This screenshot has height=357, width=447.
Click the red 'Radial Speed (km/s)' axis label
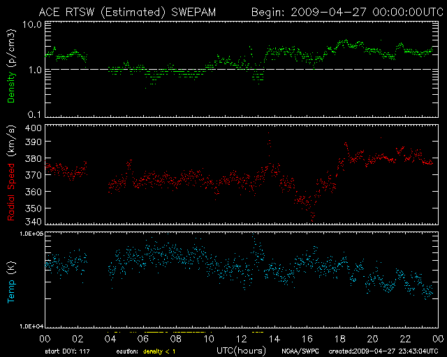tap(11, 173)
